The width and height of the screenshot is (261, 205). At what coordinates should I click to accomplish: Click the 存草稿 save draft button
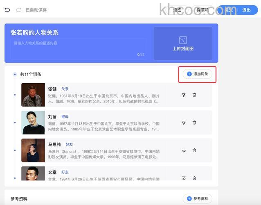202,10
